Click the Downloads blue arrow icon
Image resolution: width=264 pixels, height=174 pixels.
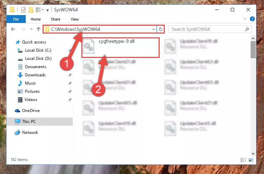pyautogui.click(x=20, y=75)
